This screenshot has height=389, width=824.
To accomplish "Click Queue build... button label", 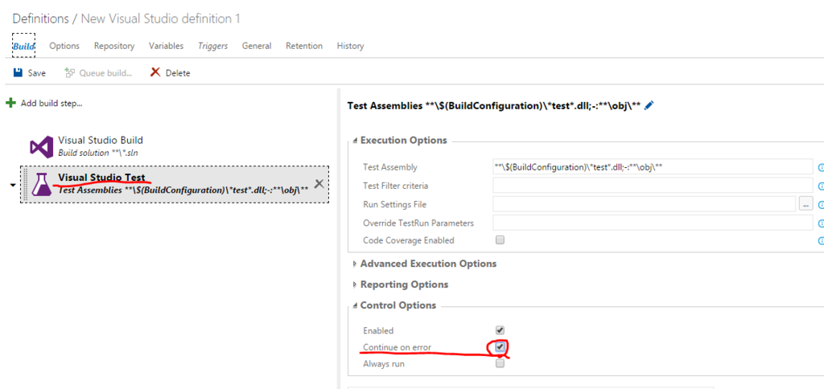I will (105, 73).
